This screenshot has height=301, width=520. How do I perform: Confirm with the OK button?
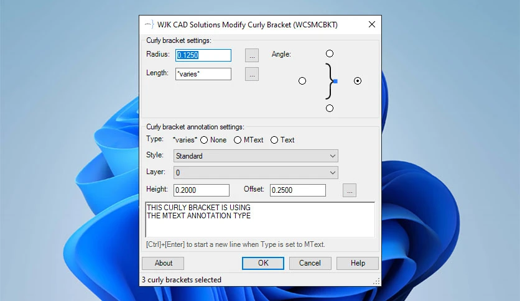[263, 263]
